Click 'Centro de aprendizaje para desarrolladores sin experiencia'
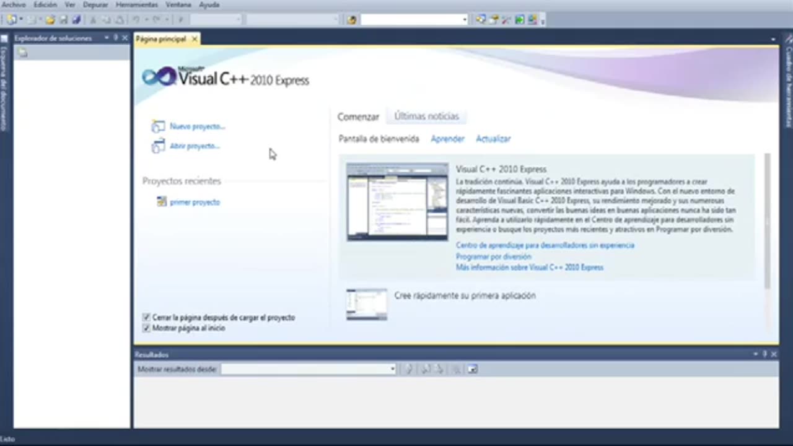793x446 pixels. [545, 245]
